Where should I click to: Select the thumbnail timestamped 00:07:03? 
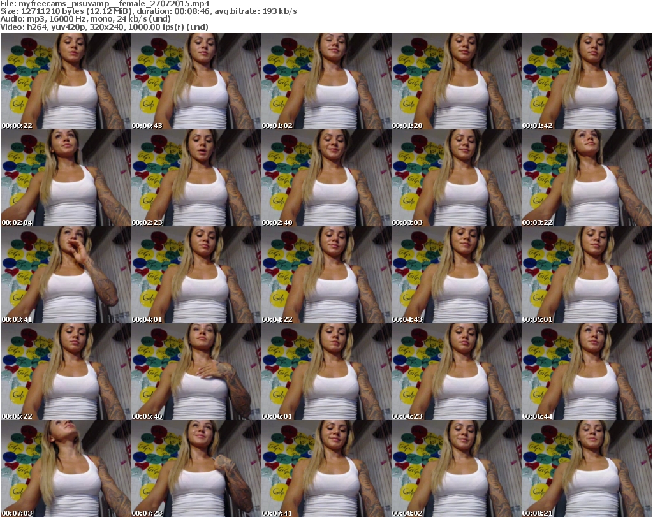pos(66,469)
